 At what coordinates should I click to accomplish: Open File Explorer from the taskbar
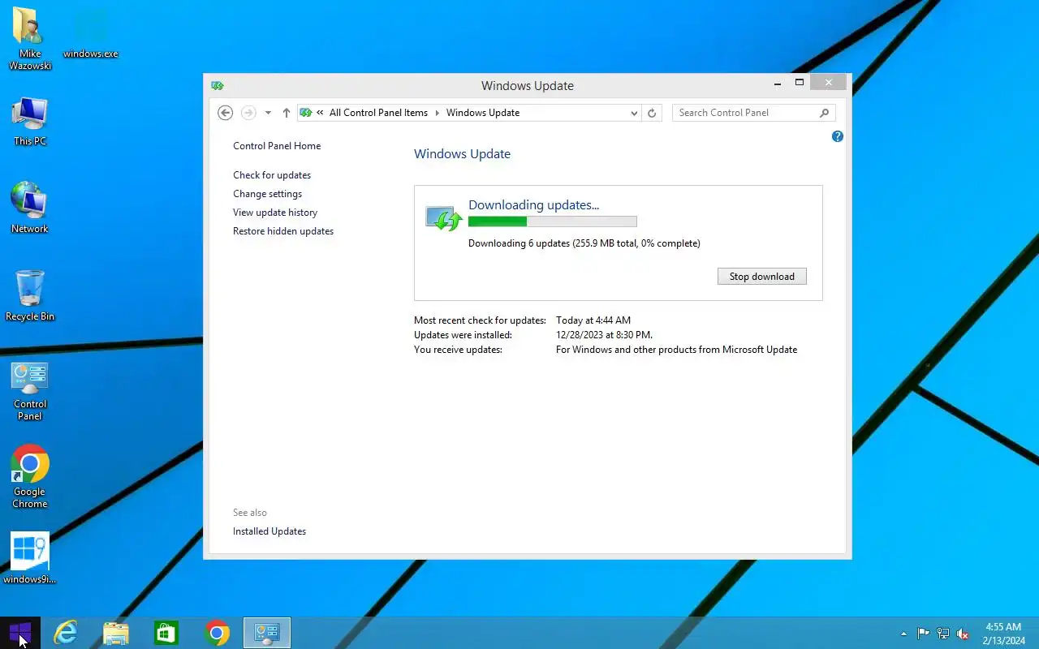click(115, 633)
